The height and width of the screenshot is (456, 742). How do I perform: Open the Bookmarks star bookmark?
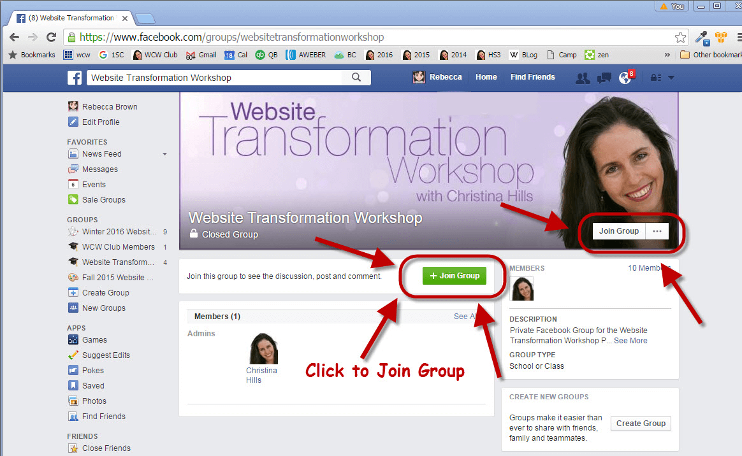coord(32,55)
